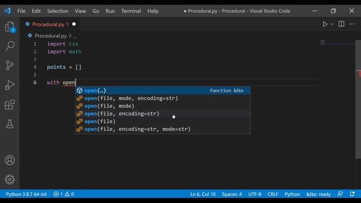This screenshot has width=361, height=203.
Task: Click the 'with open' code on line 6
Action: tap(61, 82)
